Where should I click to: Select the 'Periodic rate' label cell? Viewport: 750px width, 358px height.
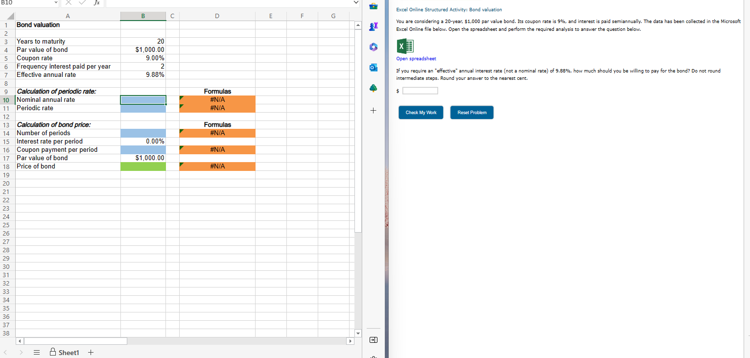tap(68, 108)
